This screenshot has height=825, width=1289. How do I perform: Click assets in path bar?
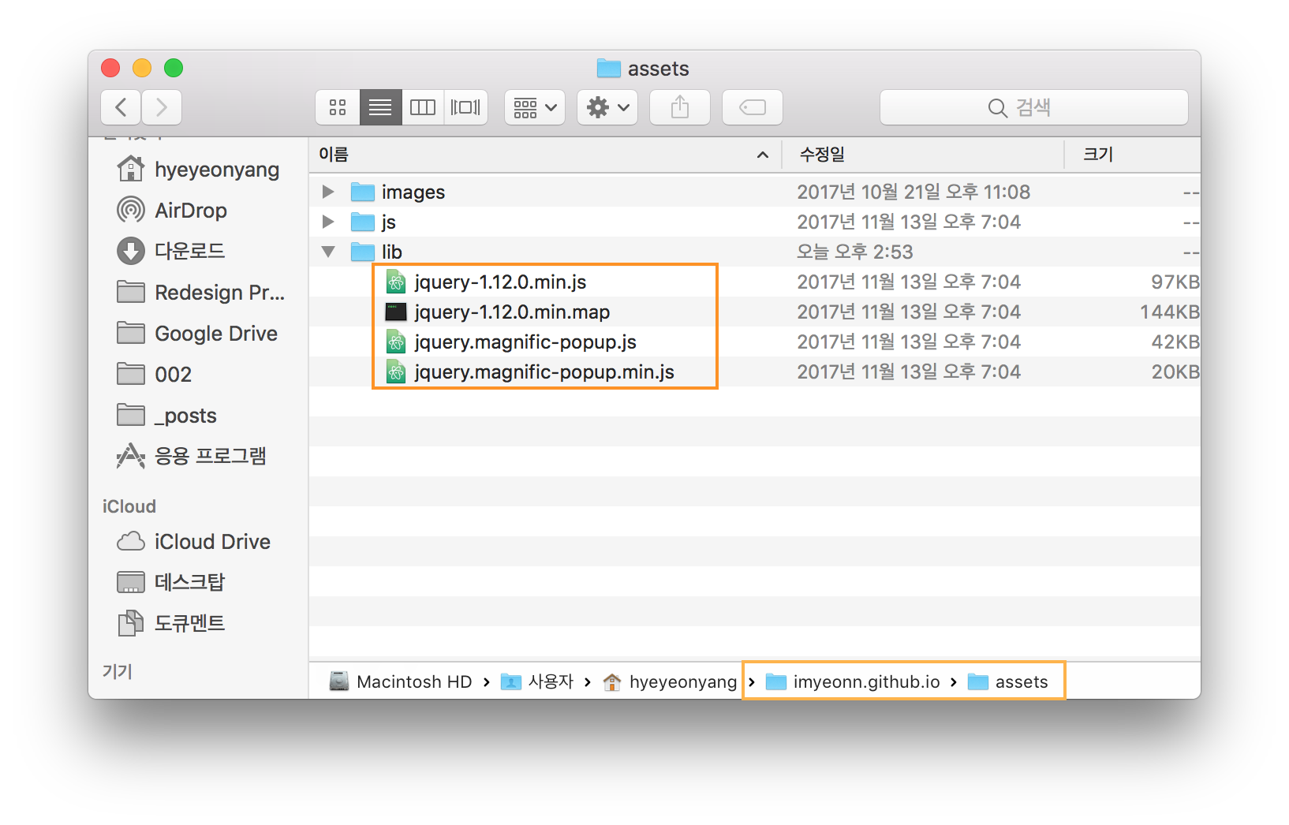(x=1008, y=681)
